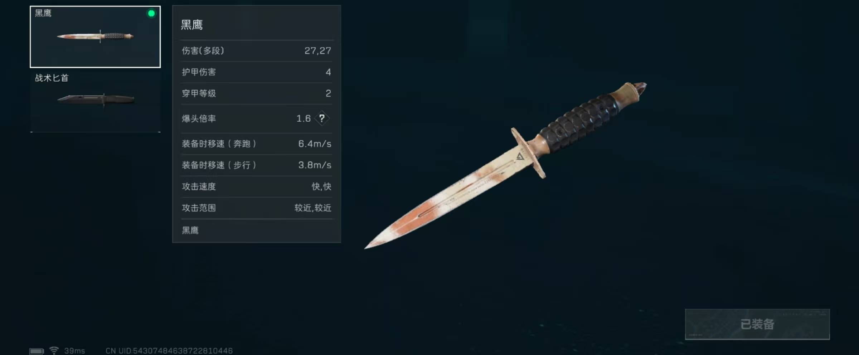Click the headshot multiplier question mark icon
Screen dimensions: 859x355
(322, 118)
